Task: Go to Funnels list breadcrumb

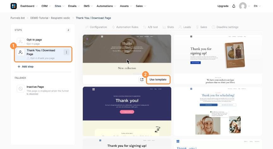Action: pyautogui.click(x=18, y=18)
